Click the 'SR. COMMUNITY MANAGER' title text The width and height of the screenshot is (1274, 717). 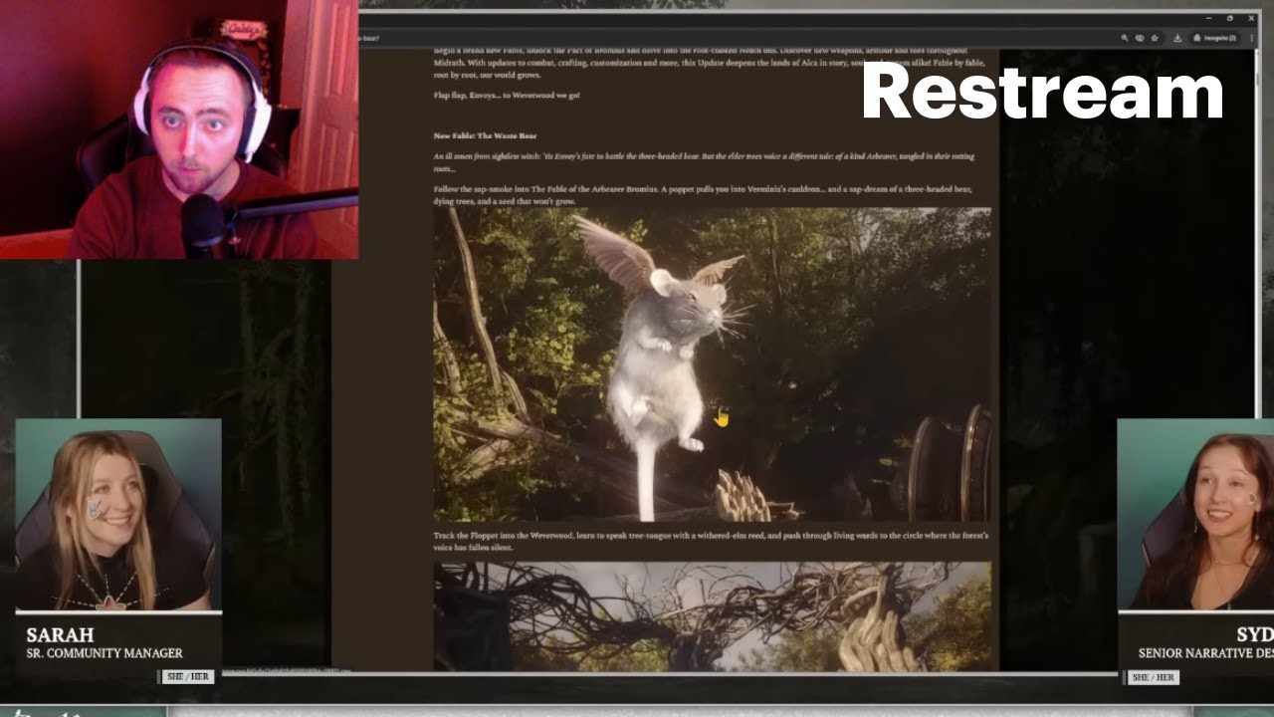click(x=105, y=653)
